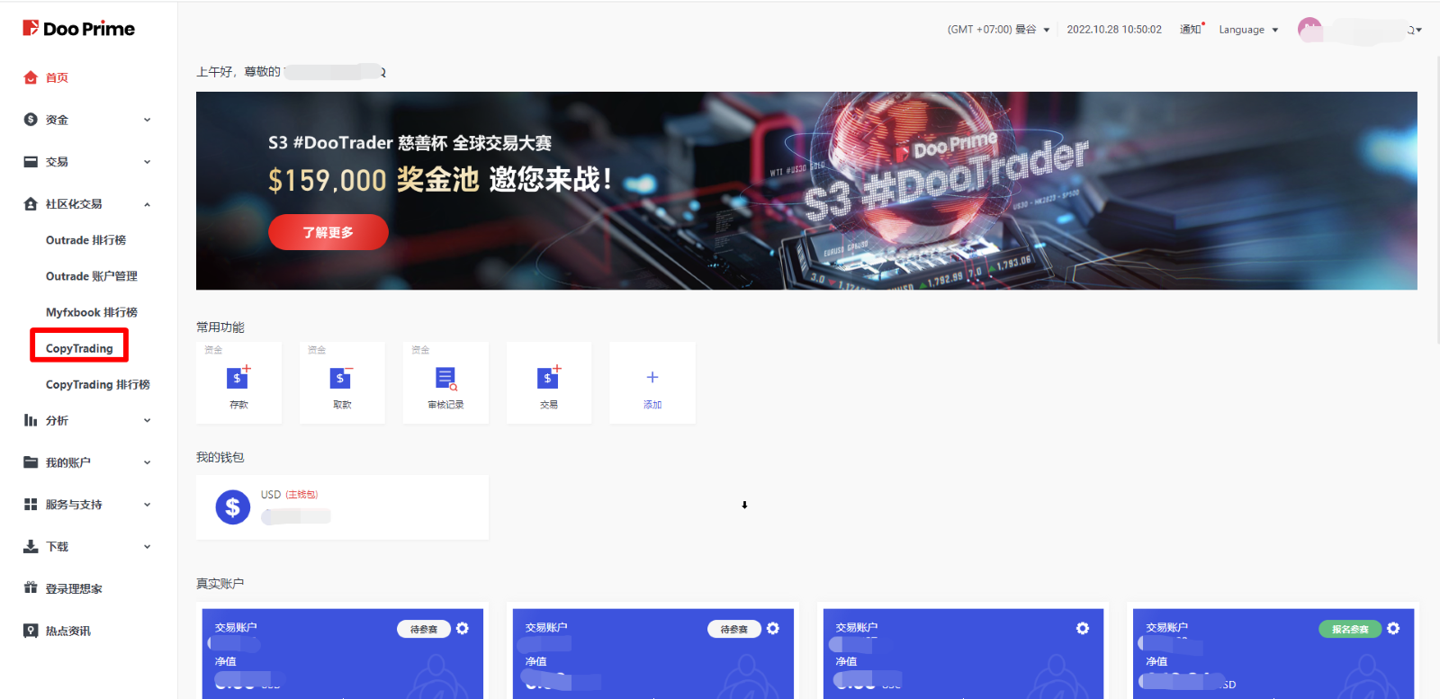Open the audit records (审核记录) icon

(x=445, y=379)
